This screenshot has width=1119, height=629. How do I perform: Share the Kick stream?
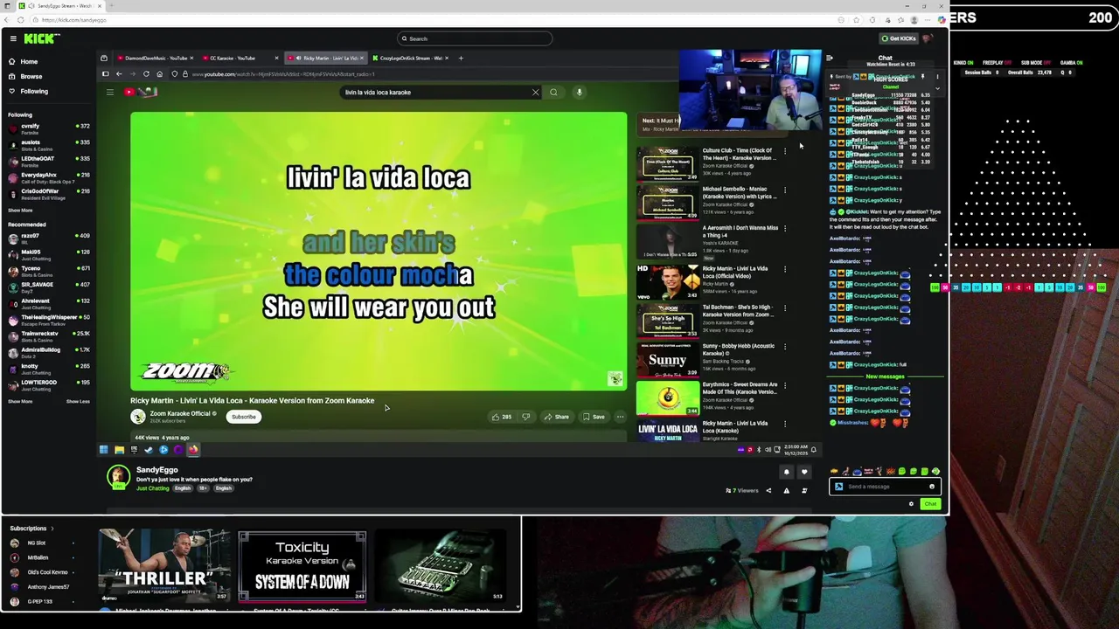[768, 491]
